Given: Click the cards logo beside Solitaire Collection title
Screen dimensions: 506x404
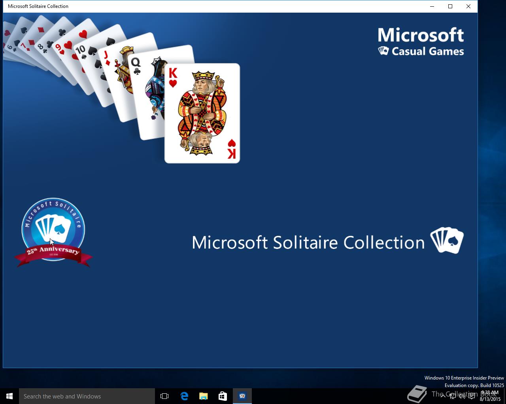Looking at the screenshot, I should point(447,240).
